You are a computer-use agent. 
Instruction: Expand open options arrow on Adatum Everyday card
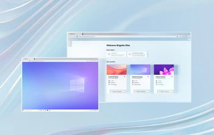pyautogui.click(x=148, y=91)
